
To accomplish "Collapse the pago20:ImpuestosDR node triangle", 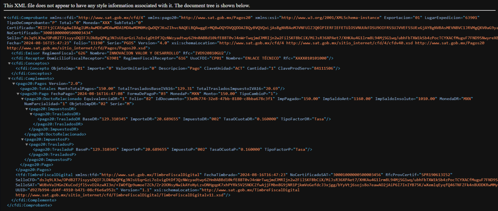I will point(27,109).
